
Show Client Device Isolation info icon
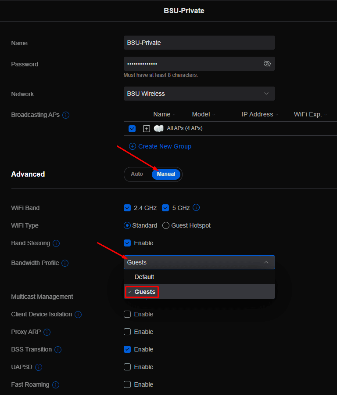click(x=78, y=315)
